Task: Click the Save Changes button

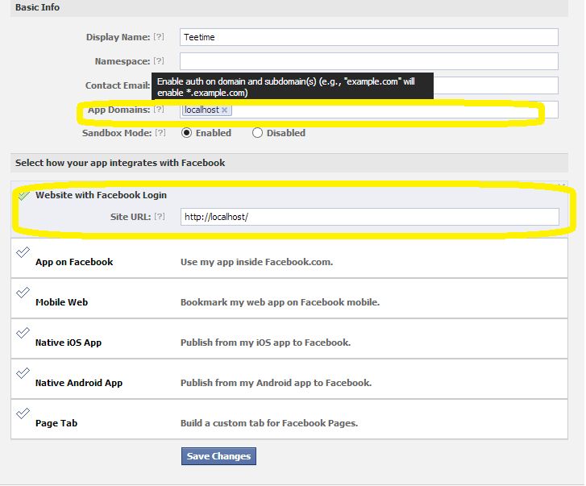Action: coord(218,456)
